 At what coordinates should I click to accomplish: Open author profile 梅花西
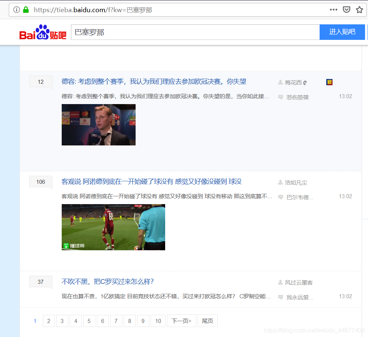coord(296,83)
